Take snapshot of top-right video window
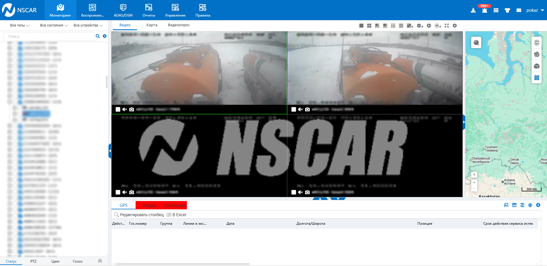 (307, 109)
